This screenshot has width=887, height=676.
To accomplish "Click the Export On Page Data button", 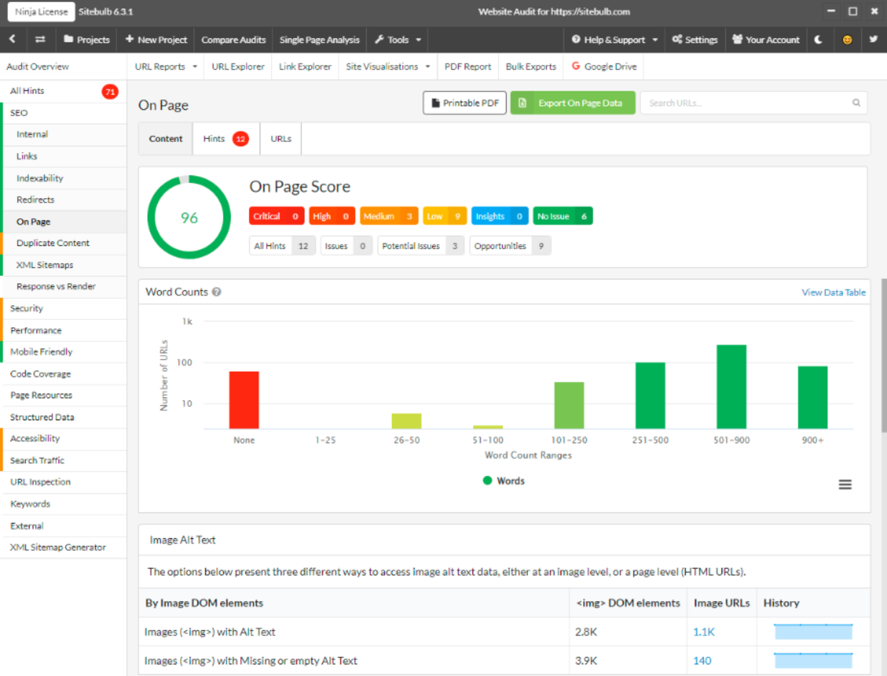I will (572, 102).
